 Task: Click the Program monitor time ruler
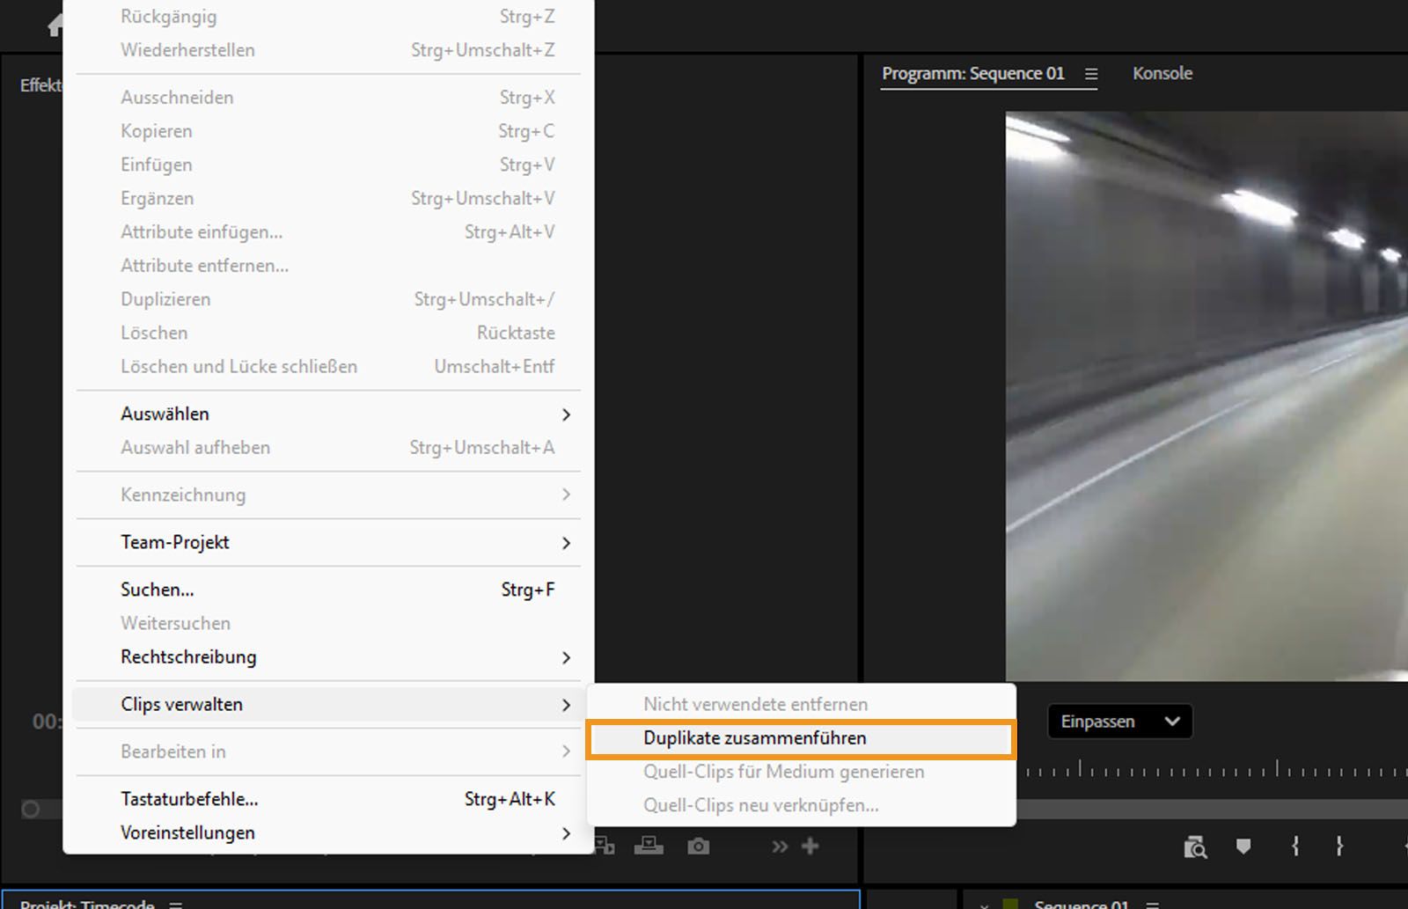pyautogui.click(x=1213, y=770)
